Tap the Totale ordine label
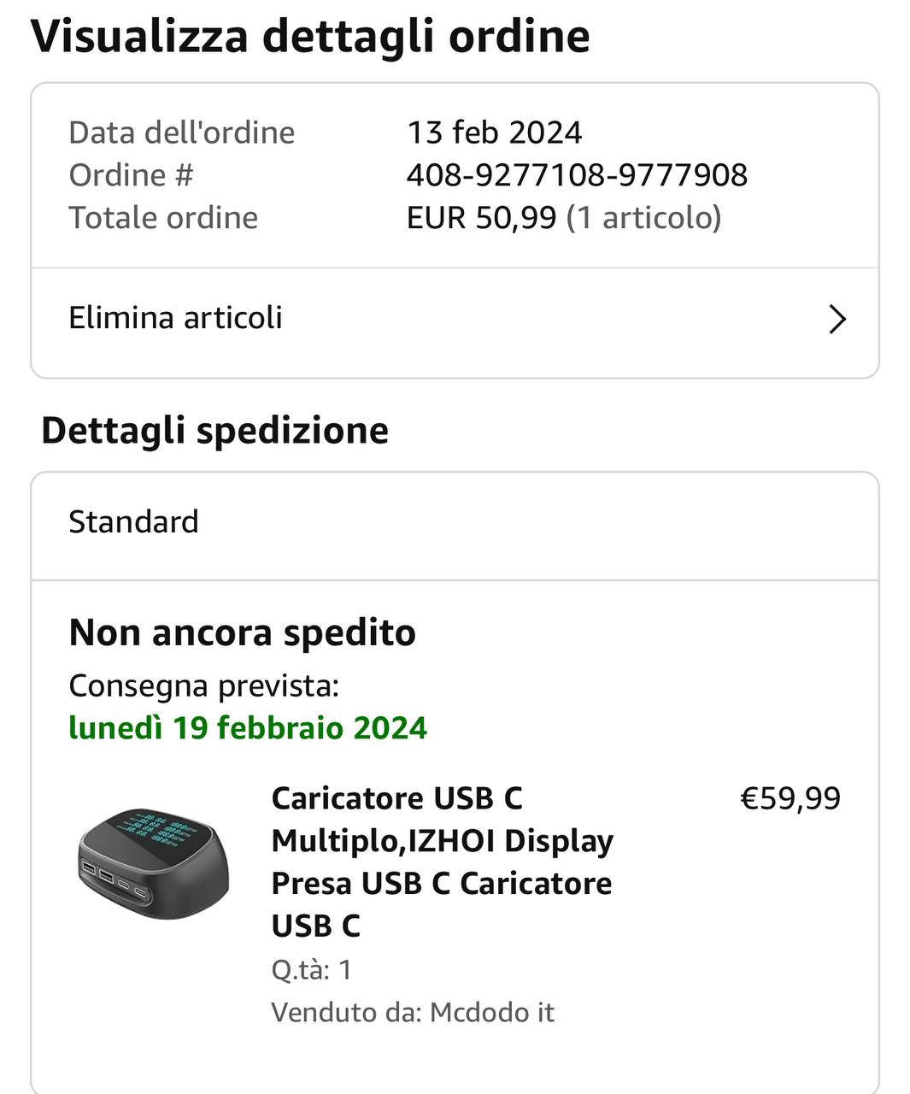 (x=163, y=218)
